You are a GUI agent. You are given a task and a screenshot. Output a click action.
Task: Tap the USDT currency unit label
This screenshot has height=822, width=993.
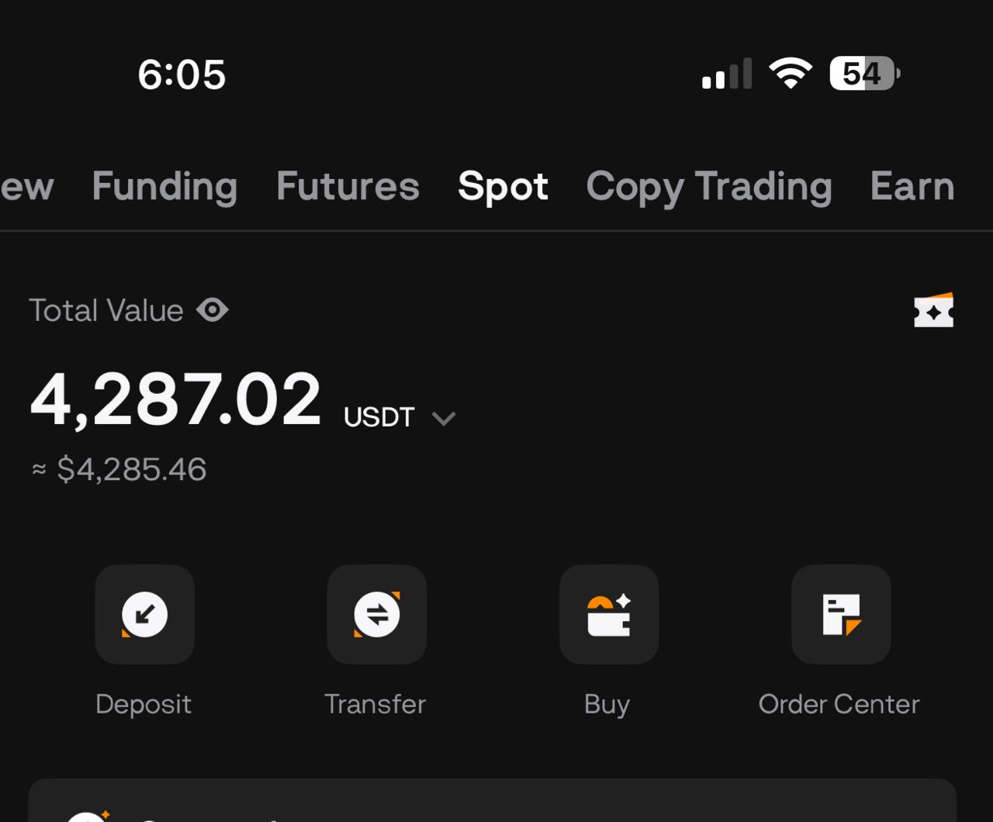pyautogui.click(x=379, y=417)
